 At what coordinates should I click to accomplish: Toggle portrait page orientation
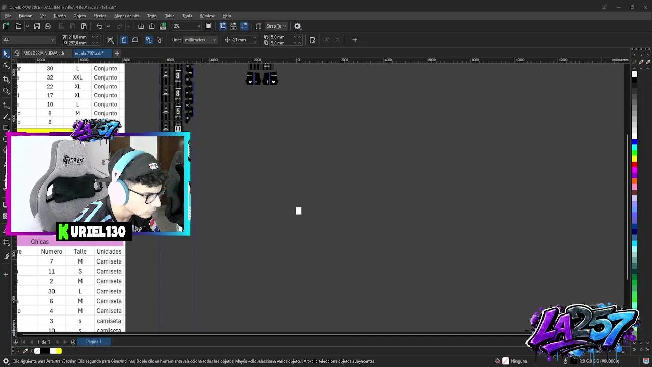tap(124, 40)
